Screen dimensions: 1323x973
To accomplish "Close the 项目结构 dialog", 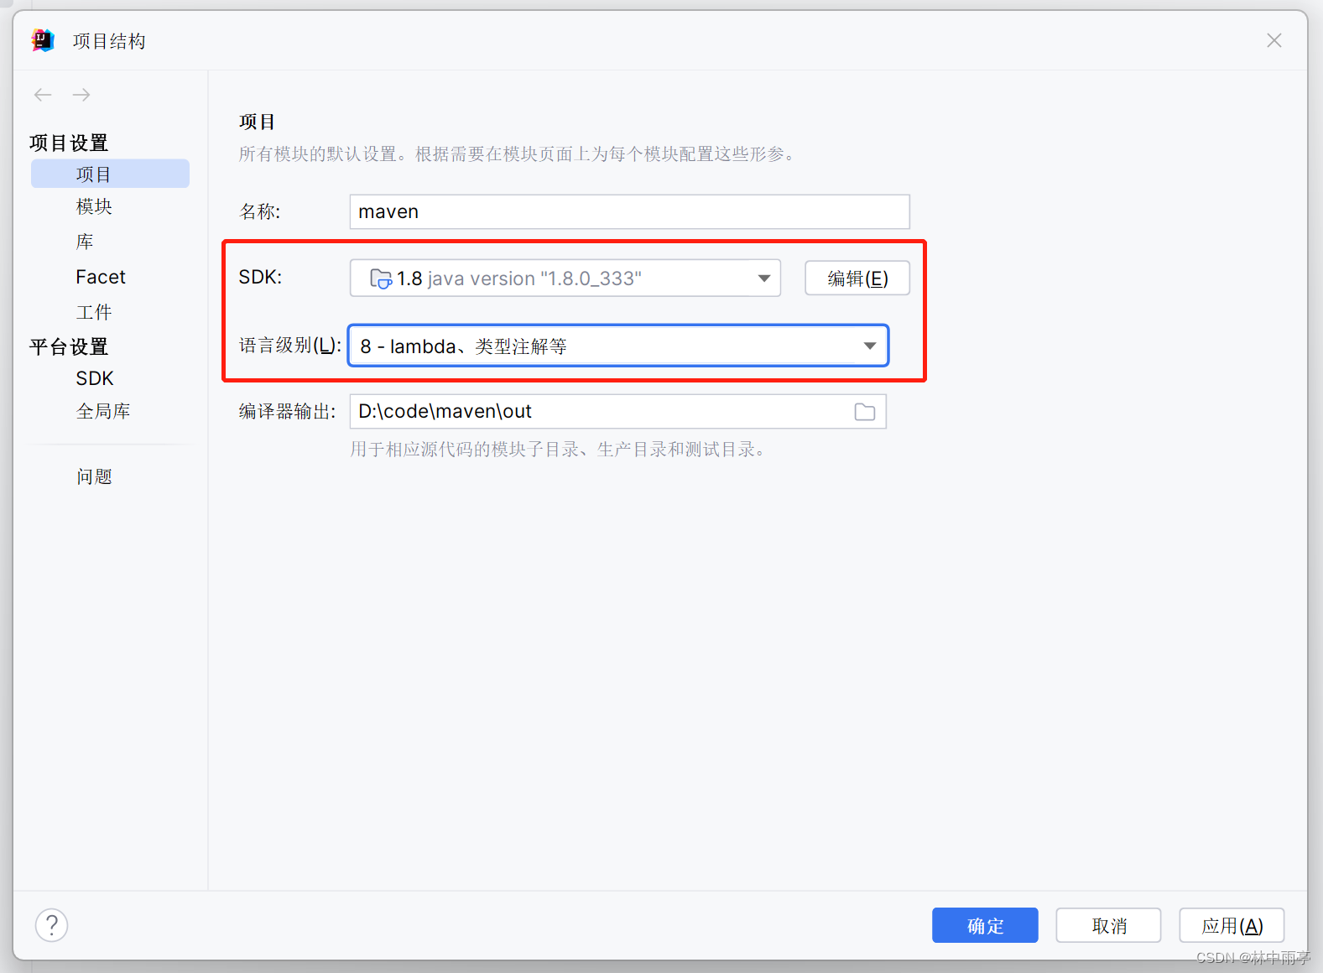I will click(1274, 40).
